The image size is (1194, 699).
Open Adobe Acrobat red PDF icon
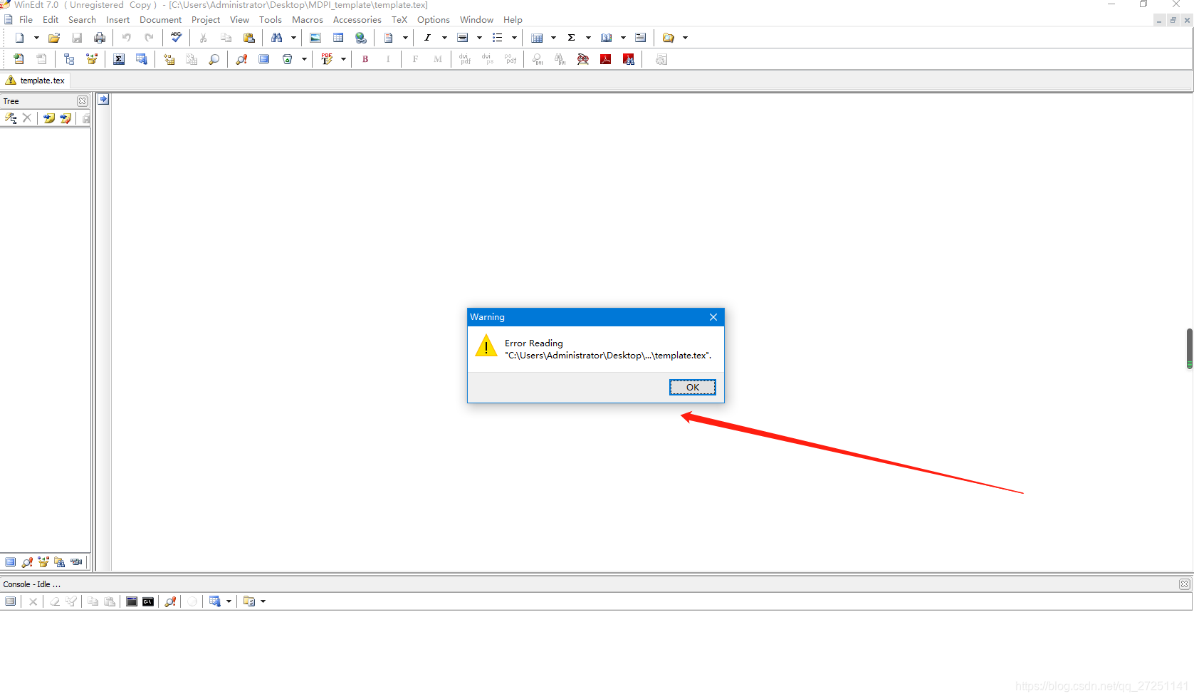(x=606, y=59)
